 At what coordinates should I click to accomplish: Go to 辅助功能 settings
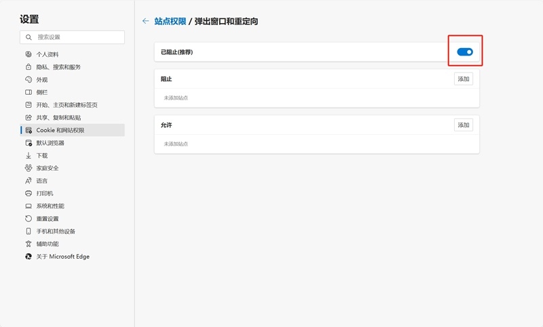pos(72,244)
